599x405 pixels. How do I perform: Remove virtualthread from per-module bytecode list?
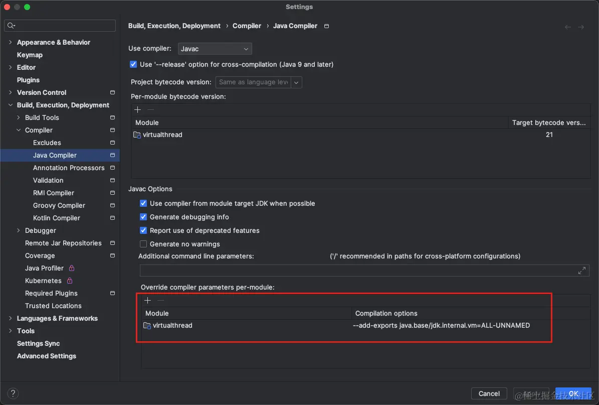(x=150, y=109)
